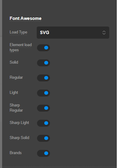Open the Load Type SVG dropdown

[x=73, y=33]
